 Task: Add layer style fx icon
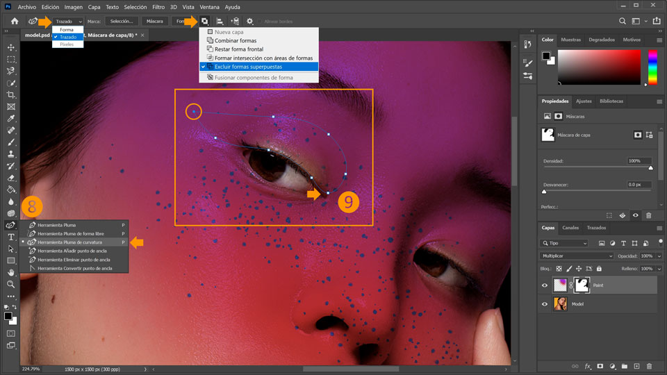click(x=588, y=366)
